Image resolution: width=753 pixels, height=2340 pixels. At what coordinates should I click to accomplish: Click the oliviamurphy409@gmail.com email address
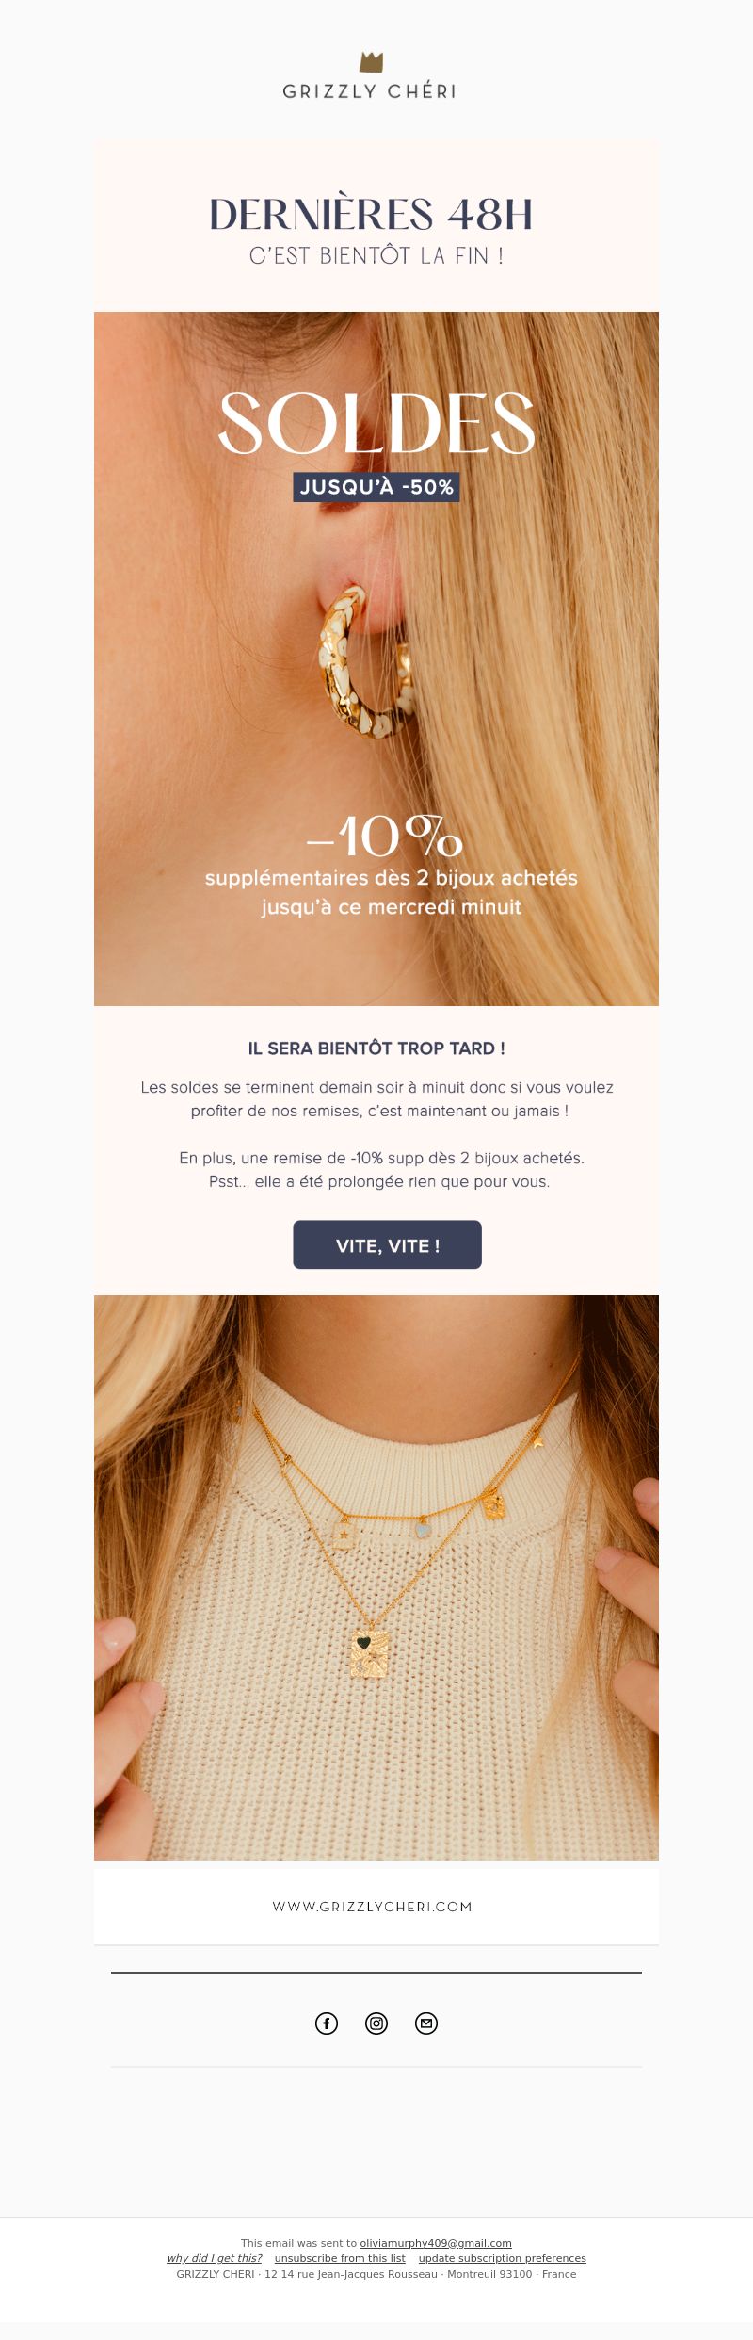[436, 2243]
